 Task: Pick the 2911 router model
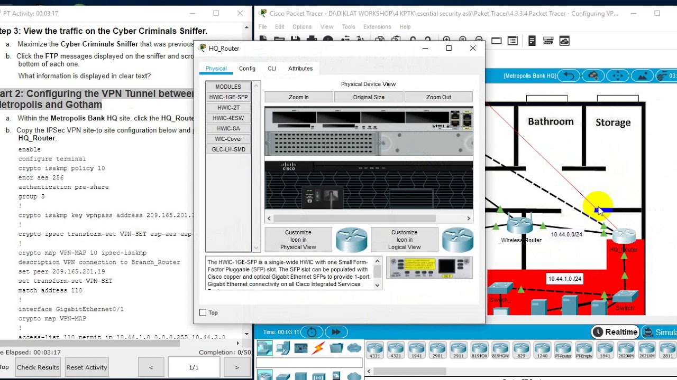458,350
